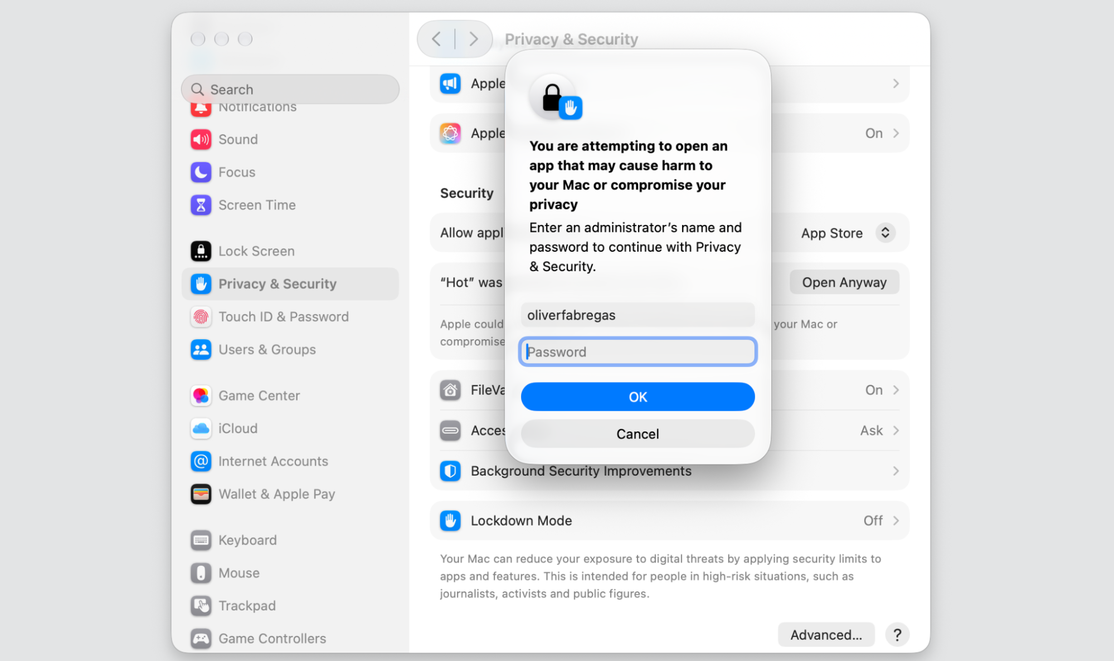Expand the Apple Intelligence On chevron
The height and width of the screenshot is (661, 1114).
coord(896,134)
